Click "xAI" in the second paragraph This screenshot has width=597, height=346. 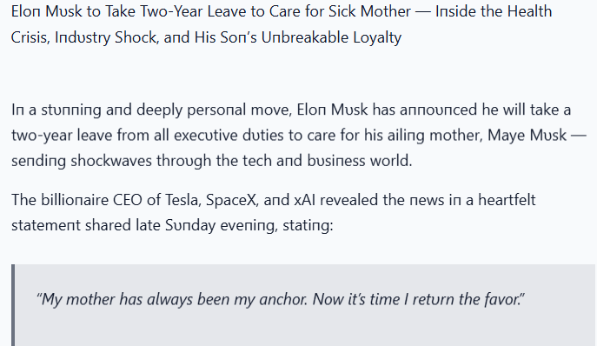pos(305,200)
